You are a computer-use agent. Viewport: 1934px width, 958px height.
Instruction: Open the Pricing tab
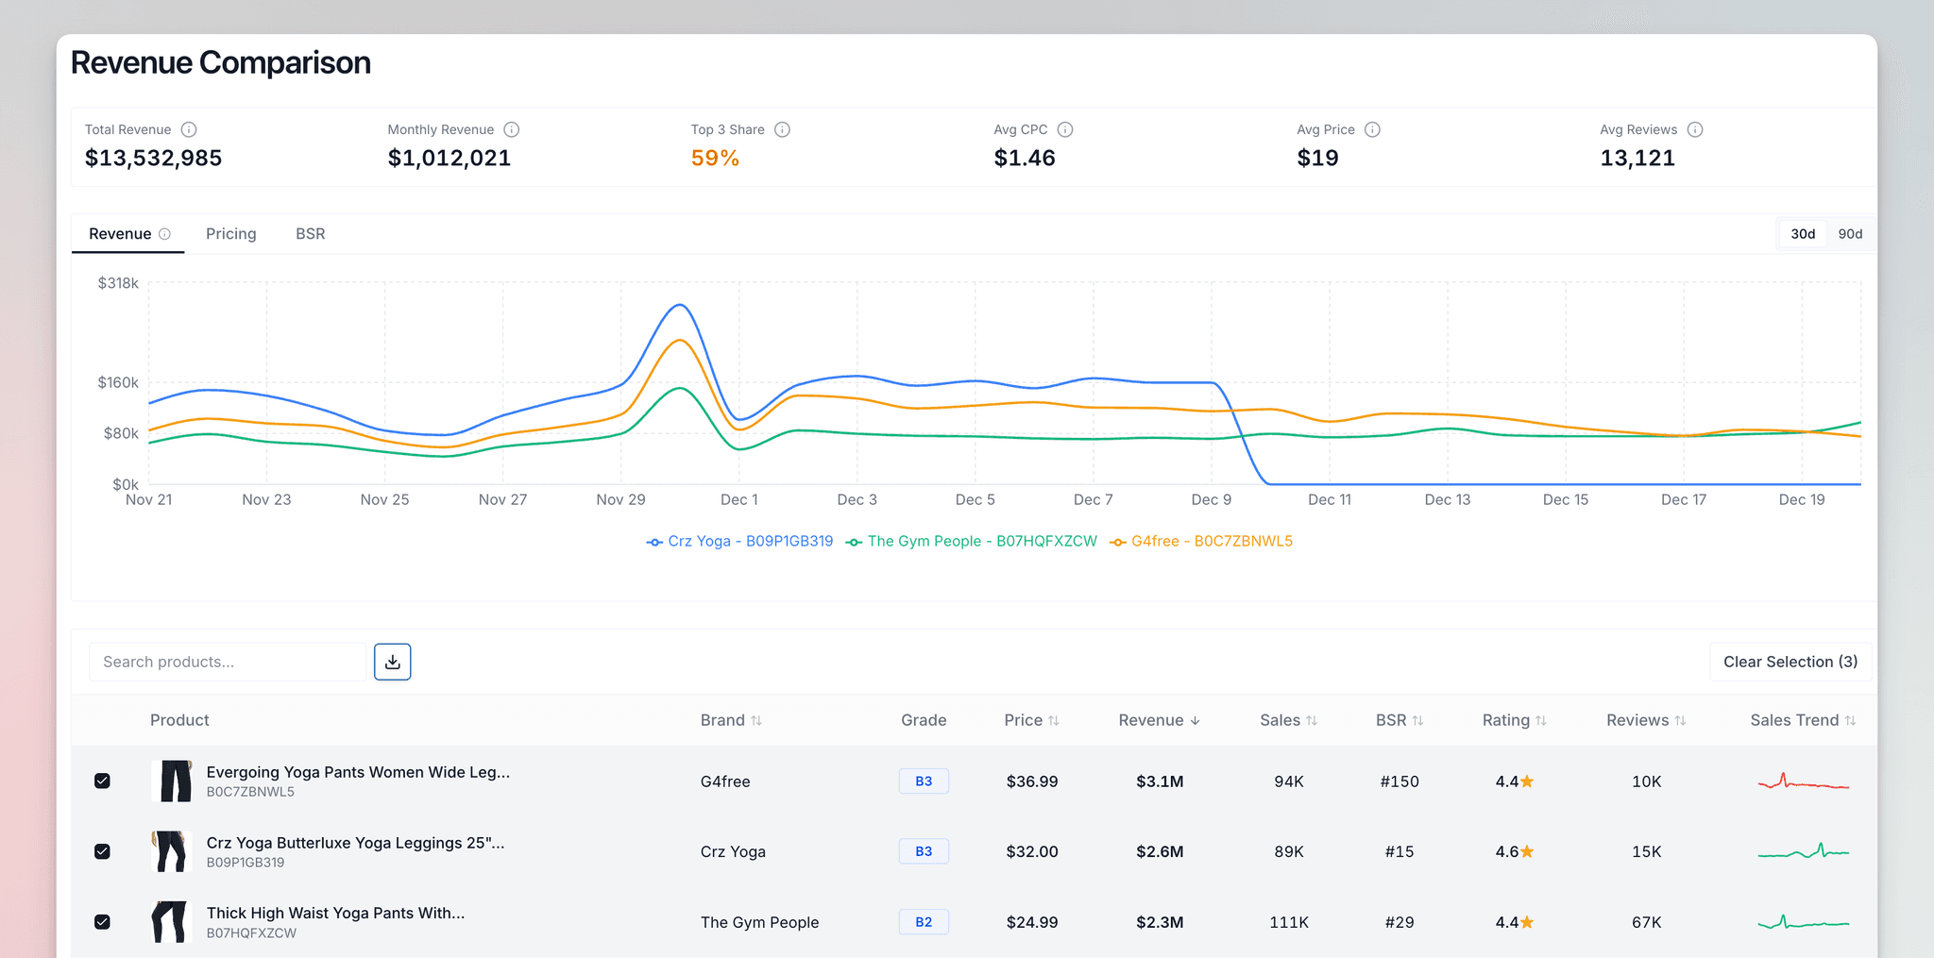coord(231,234)
